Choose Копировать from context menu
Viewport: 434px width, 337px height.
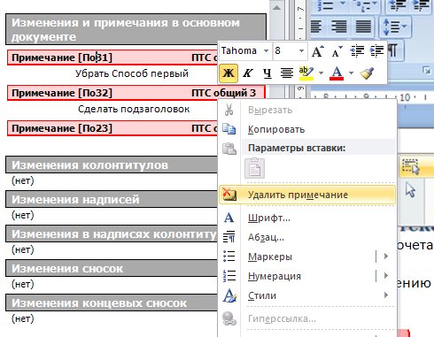pos(307,129)
